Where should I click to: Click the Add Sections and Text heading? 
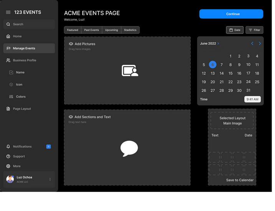(93, 117)
